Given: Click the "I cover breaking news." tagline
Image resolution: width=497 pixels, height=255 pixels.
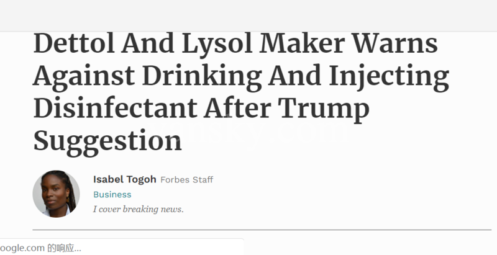Looking at the screenshot, I should click(x=138, y=209).
